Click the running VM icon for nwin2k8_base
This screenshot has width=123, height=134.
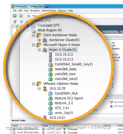pos(51,69)
